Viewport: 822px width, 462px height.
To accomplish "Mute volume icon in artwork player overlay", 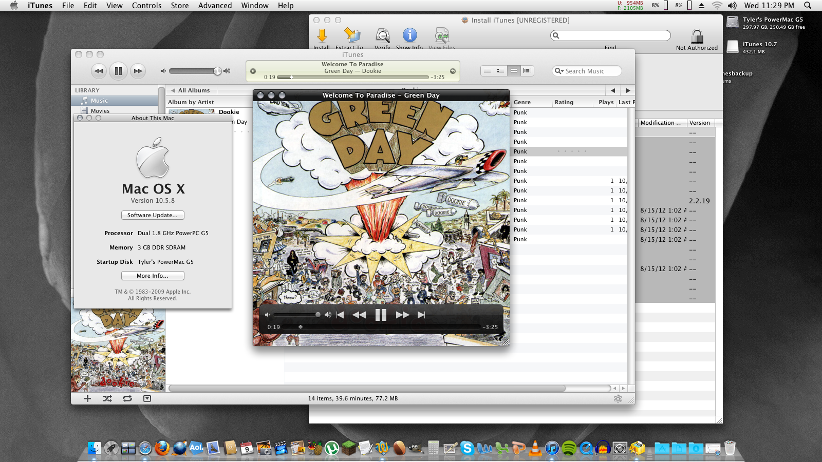I will tap(267, 315).
